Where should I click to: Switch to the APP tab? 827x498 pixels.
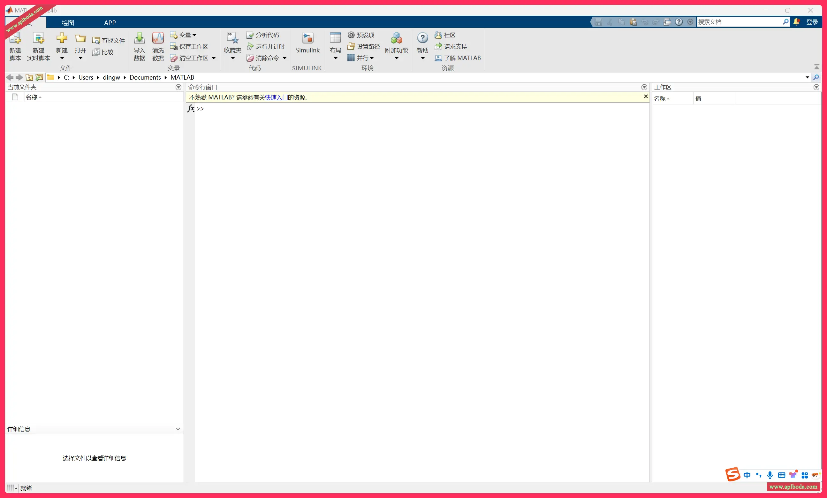pyautogui.click(x=110, y=22)
